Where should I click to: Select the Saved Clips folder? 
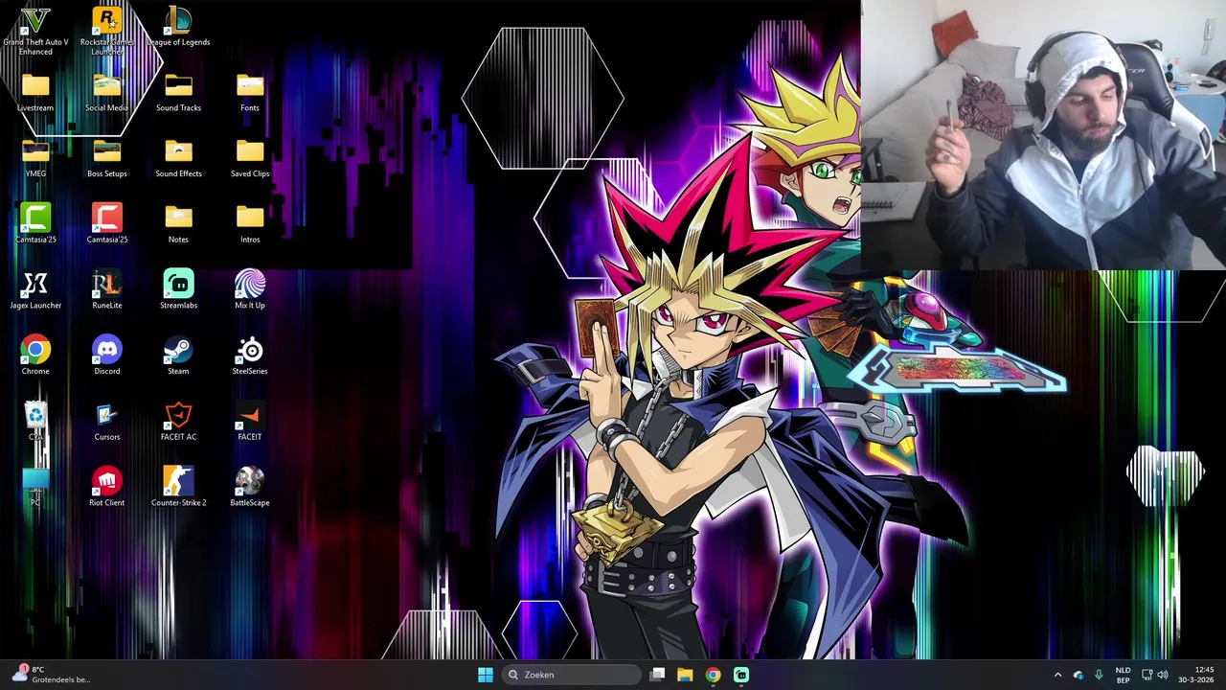click(250, 159)
